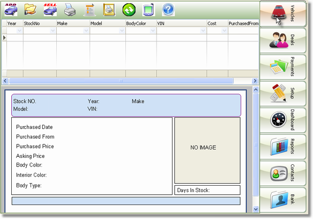Sort by the BodyColor column header

[141, 24]
